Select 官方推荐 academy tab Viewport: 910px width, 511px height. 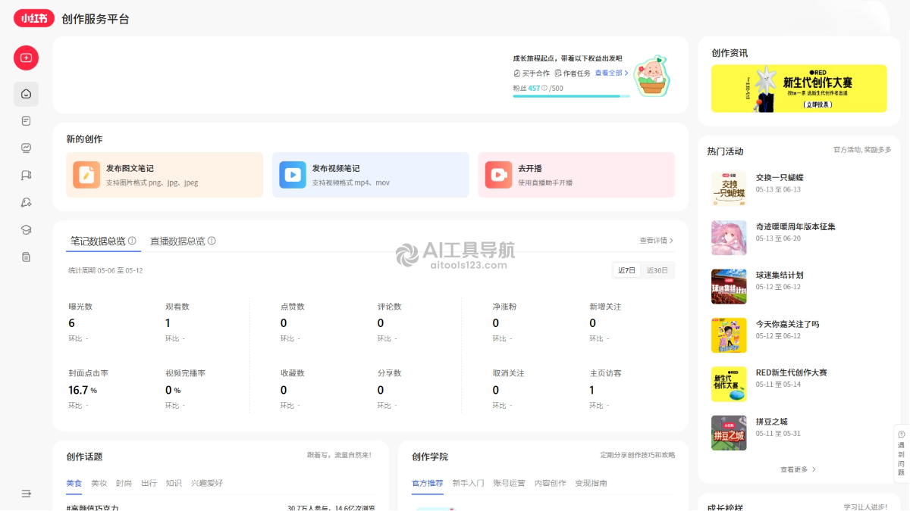click(x=428, y=483)
